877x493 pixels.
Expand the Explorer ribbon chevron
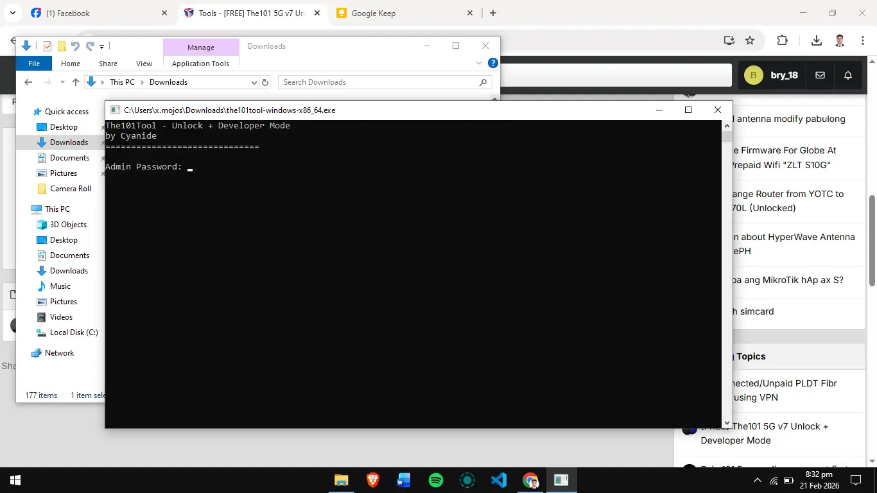[478, 63]
